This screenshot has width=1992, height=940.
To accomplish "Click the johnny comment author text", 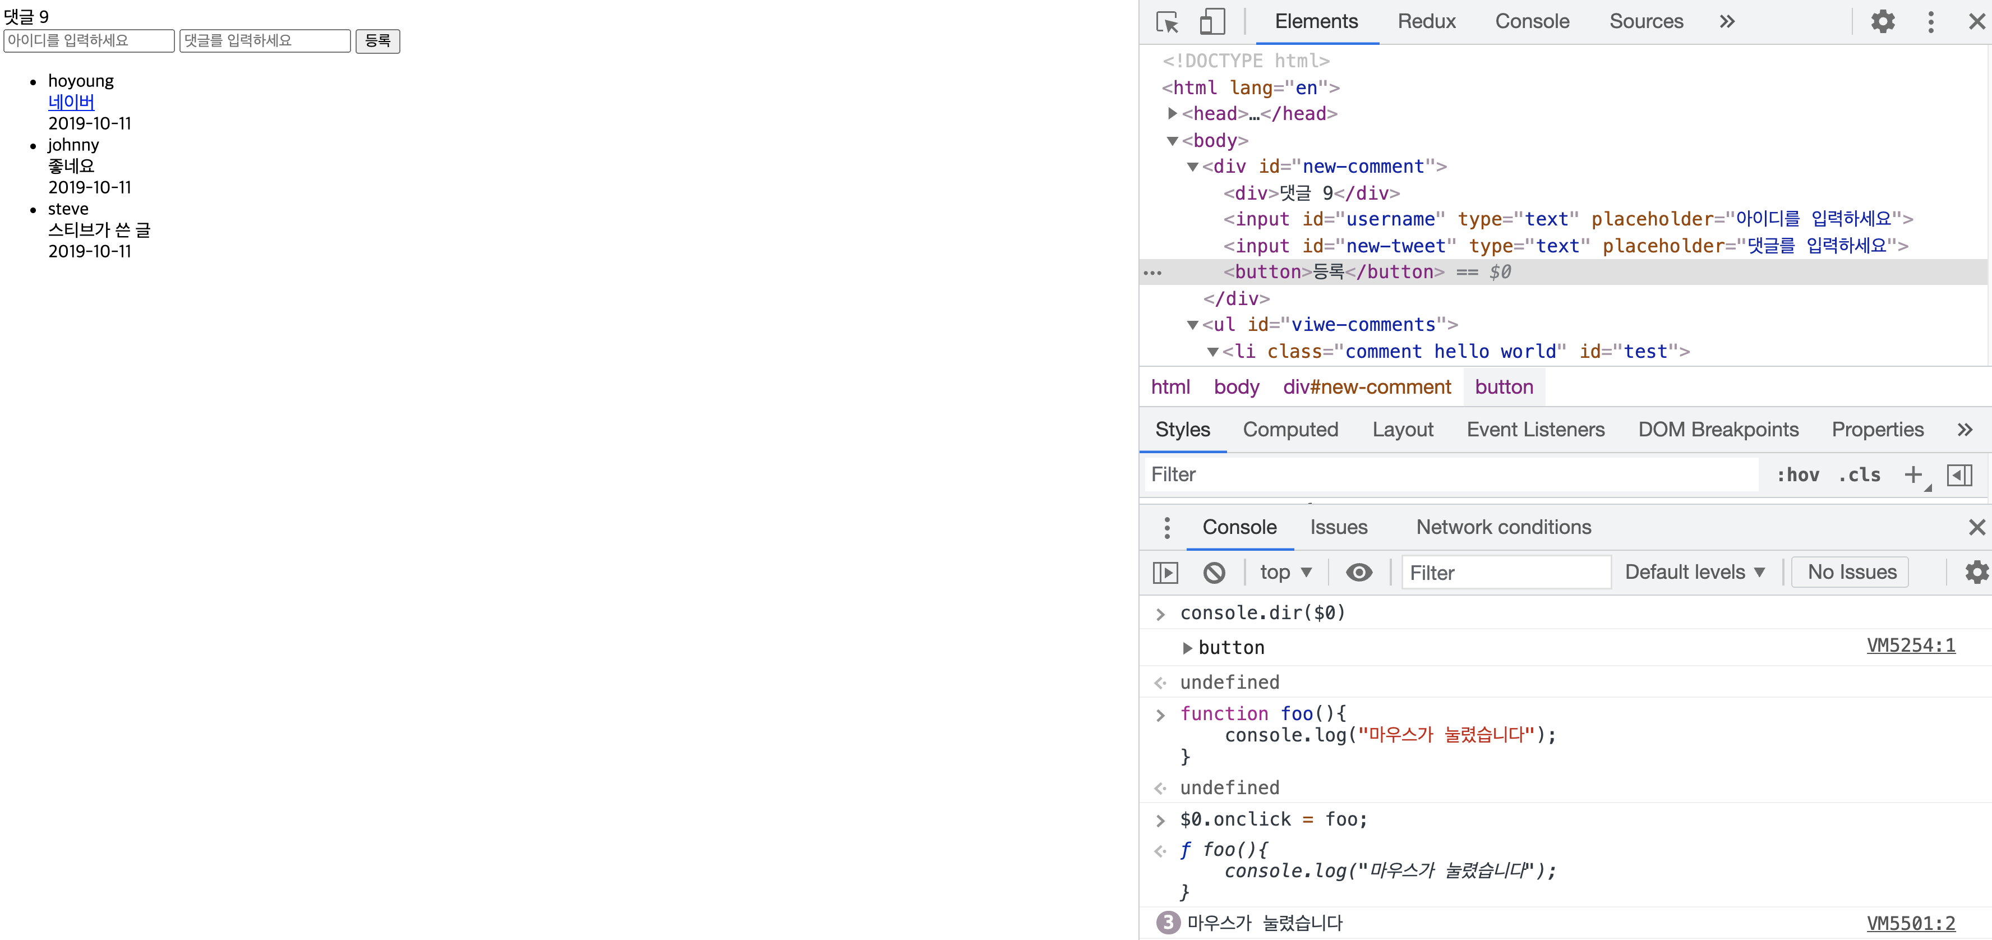I will [73, 145].
